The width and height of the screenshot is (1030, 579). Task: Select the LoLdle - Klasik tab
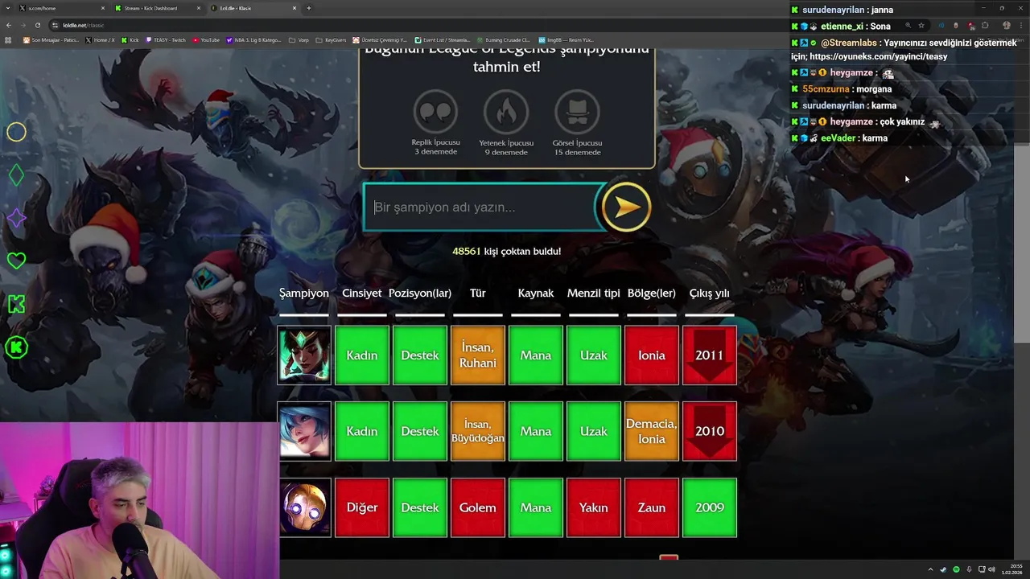click(253, 8)
